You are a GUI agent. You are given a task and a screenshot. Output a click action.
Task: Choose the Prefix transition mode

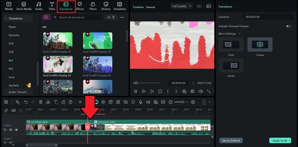[x=231, y=44]
